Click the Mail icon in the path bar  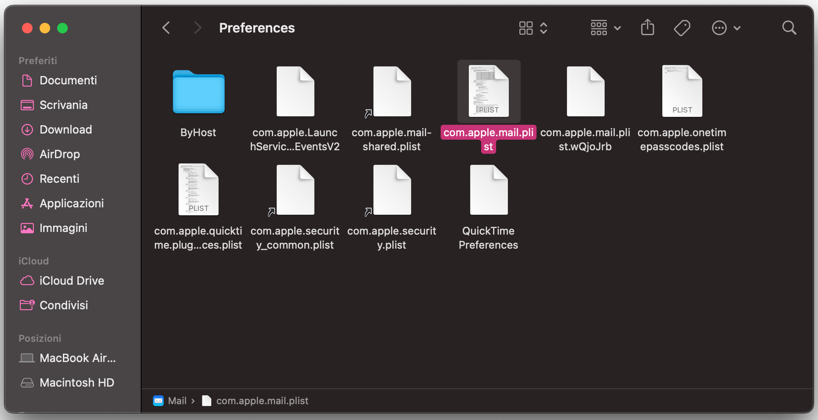[x=158, y=401]
